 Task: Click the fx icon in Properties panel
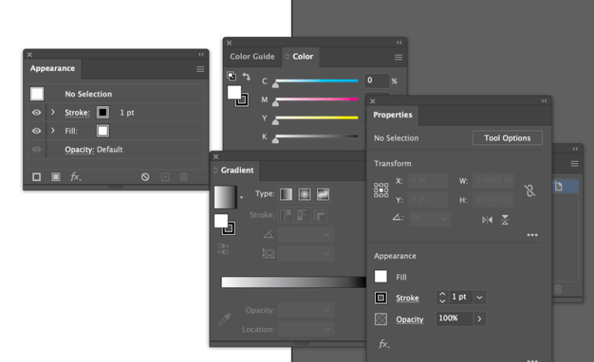coord(384,343)
